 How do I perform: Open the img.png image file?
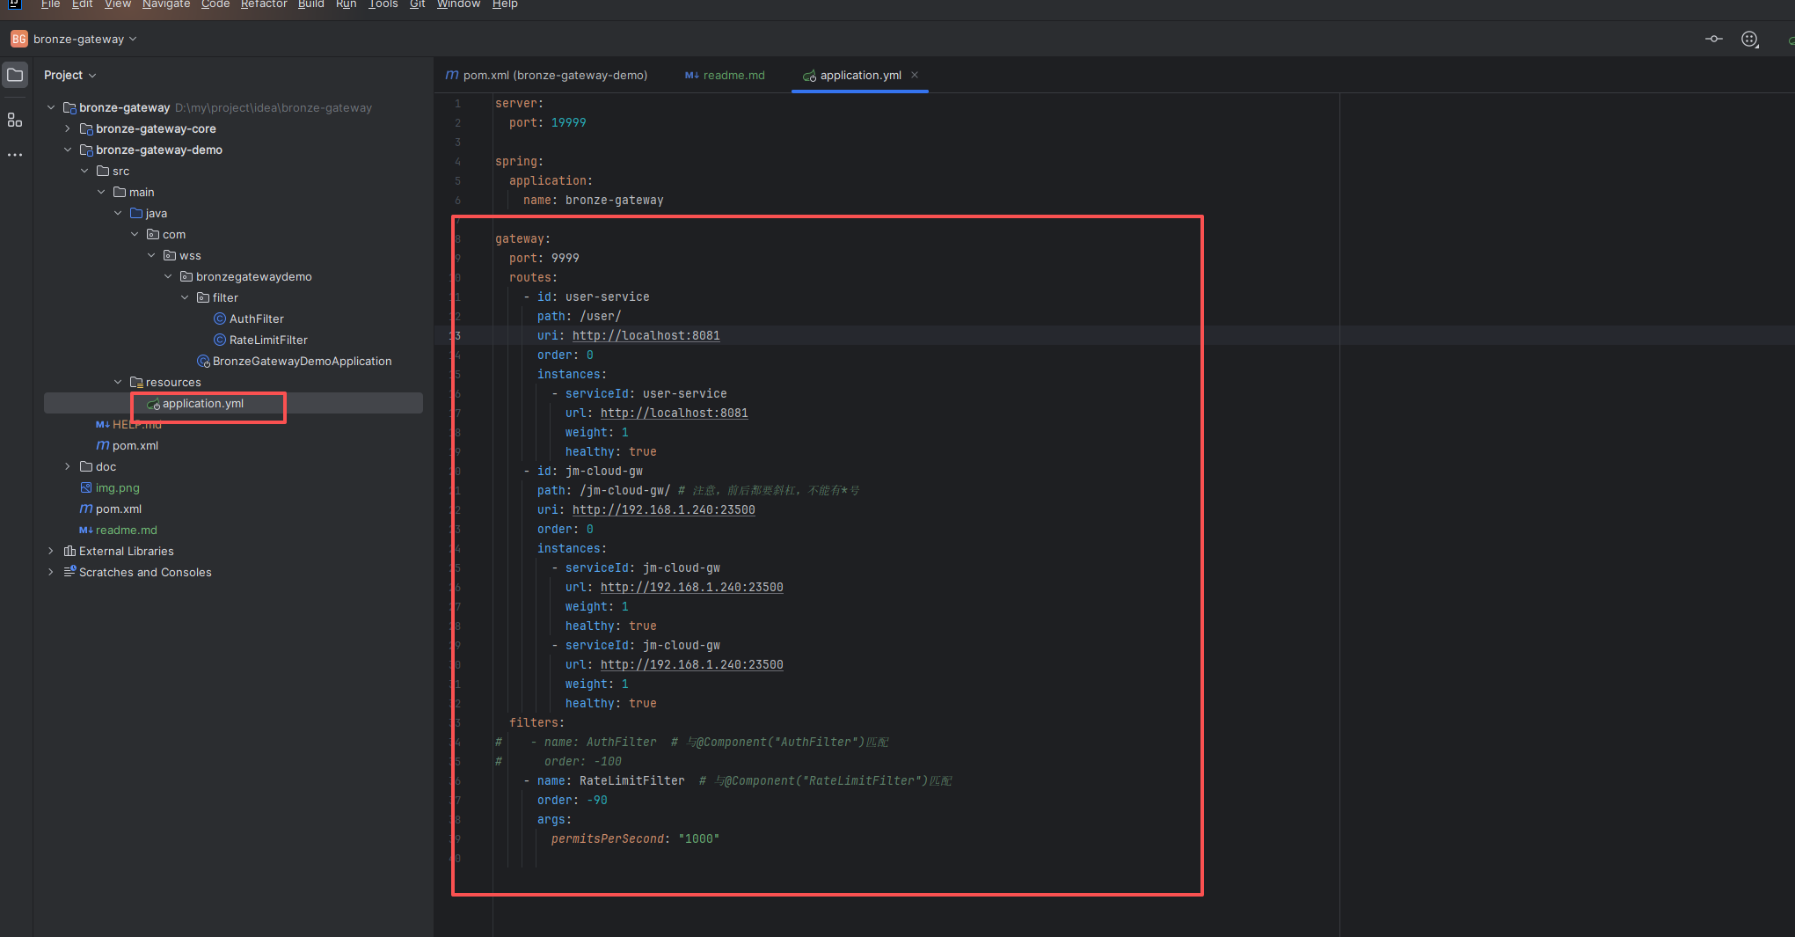coord(117,487)
